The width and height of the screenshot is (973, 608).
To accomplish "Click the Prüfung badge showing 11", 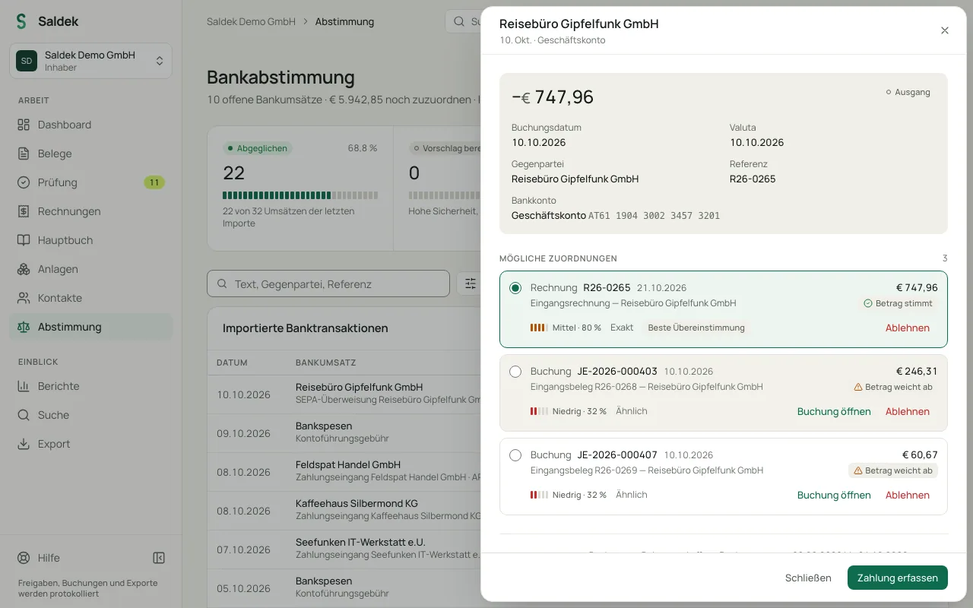I will coord(154,182).
